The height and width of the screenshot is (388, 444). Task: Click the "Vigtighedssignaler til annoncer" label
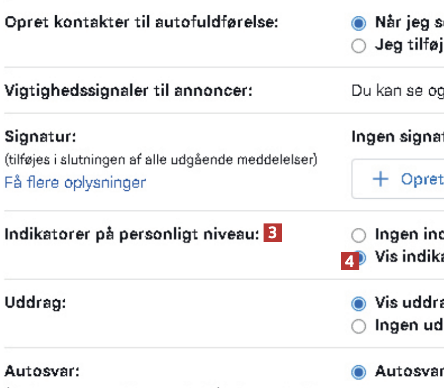pyautogui.click(x=129, y=90)
